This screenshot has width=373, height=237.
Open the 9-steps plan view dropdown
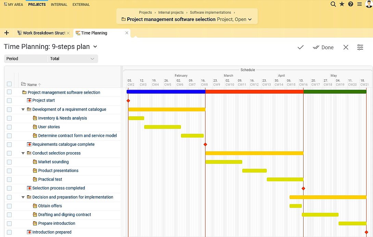tap(95, 47)
